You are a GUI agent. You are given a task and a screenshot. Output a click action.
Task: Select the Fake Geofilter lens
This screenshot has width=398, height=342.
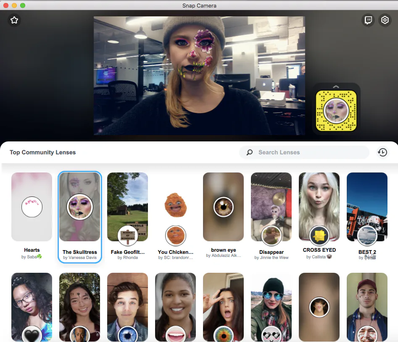pos(128,216)
